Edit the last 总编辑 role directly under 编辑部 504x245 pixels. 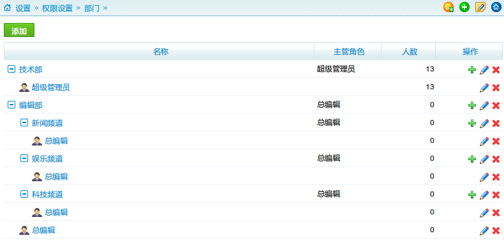pos(484,230)
